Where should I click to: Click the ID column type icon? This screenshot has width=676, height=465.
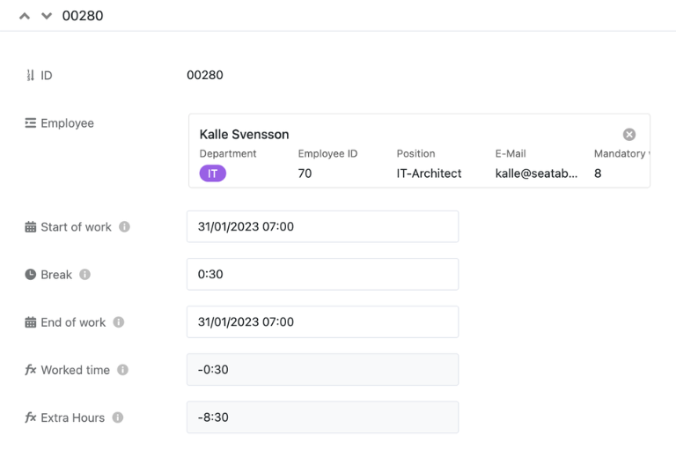(30, 76)
